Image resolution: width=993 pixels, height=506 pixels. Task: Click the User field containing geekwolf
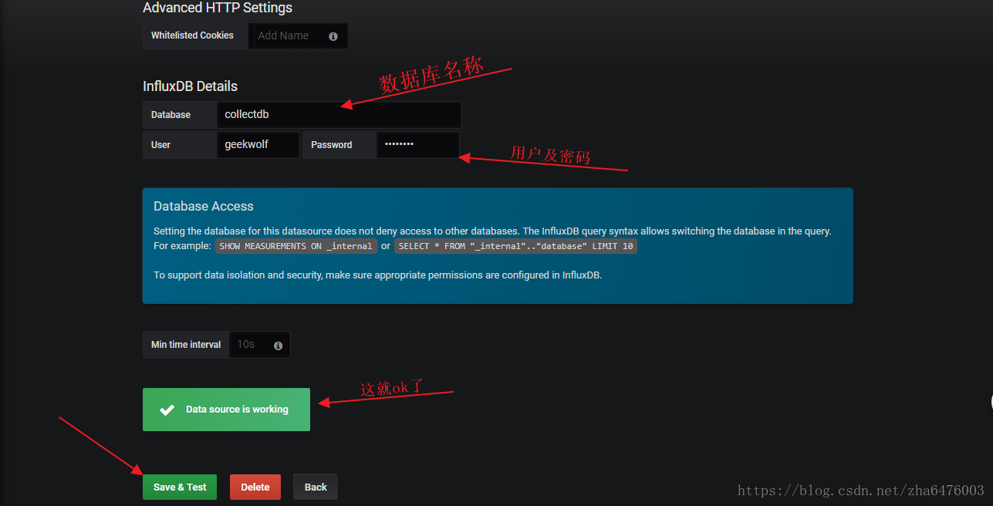point(258,145)
